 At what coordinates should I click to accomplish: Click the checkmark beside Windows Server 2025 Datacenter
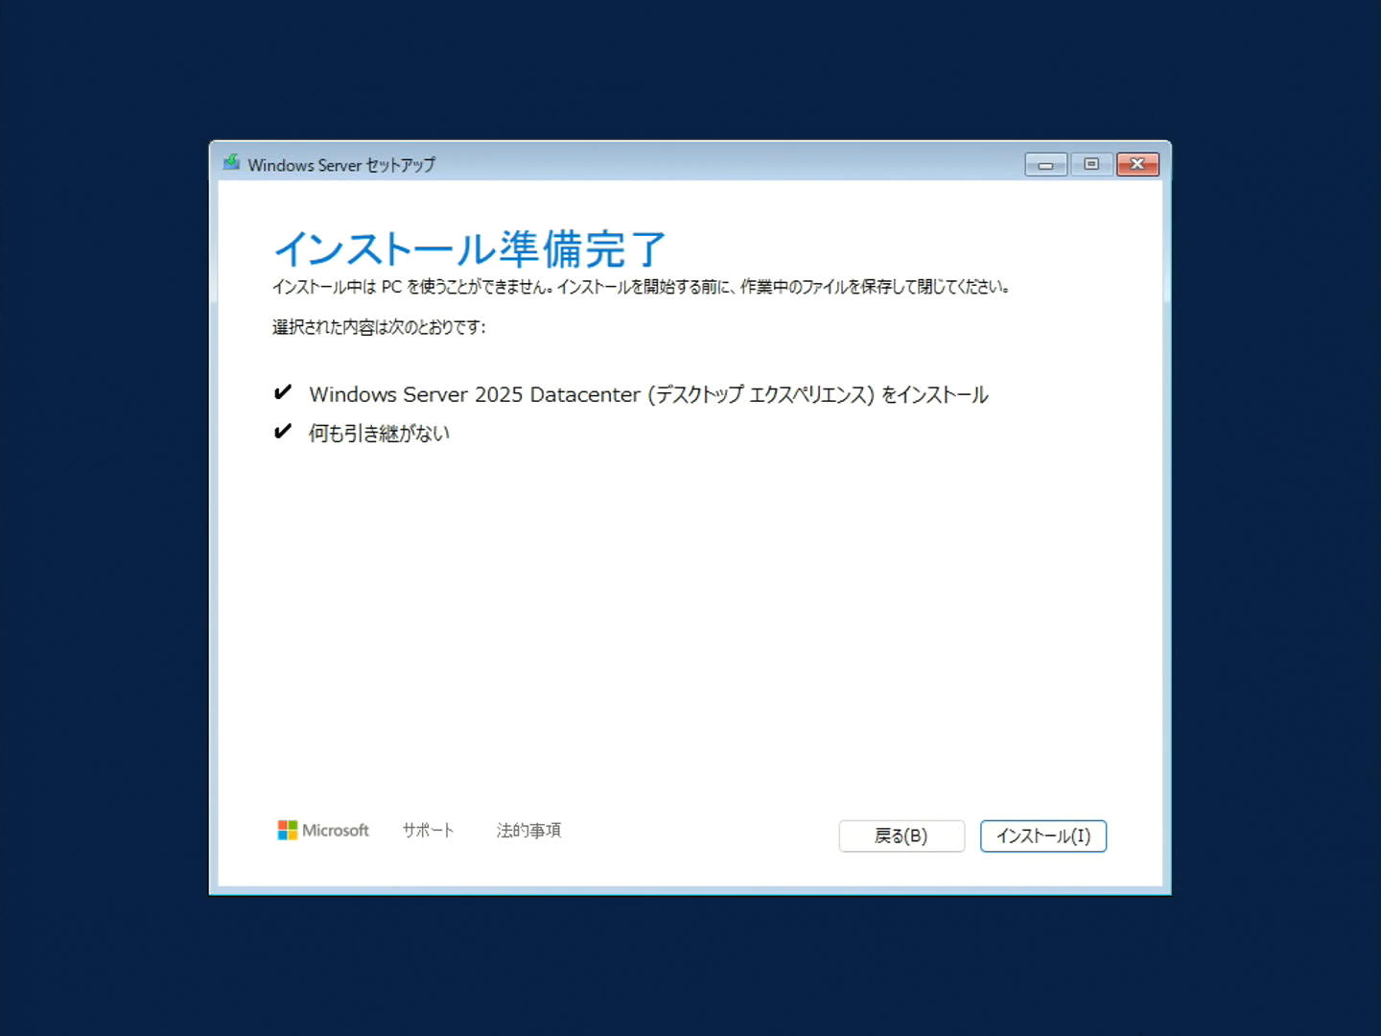[282, 392]
